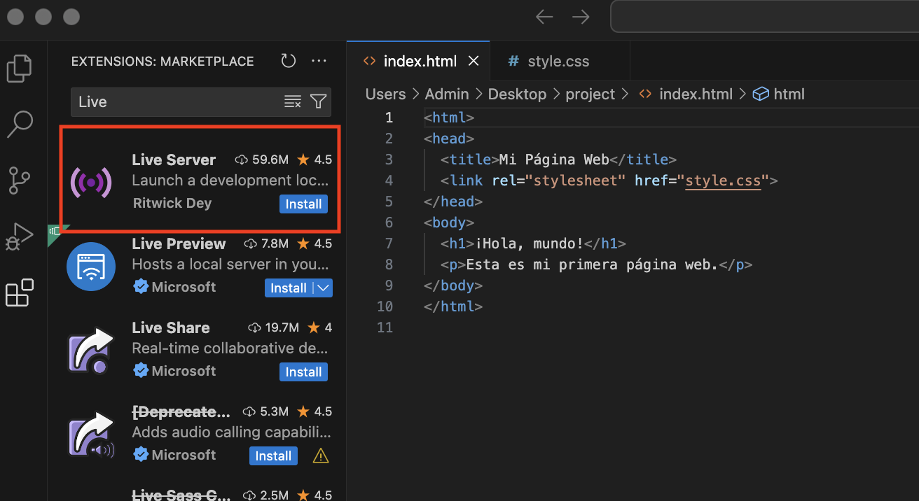The height and width of the screenshot is (501, 919).
Task: Open the extensions filter funnel
Action: pyautogui.click(x=318, y=102)
